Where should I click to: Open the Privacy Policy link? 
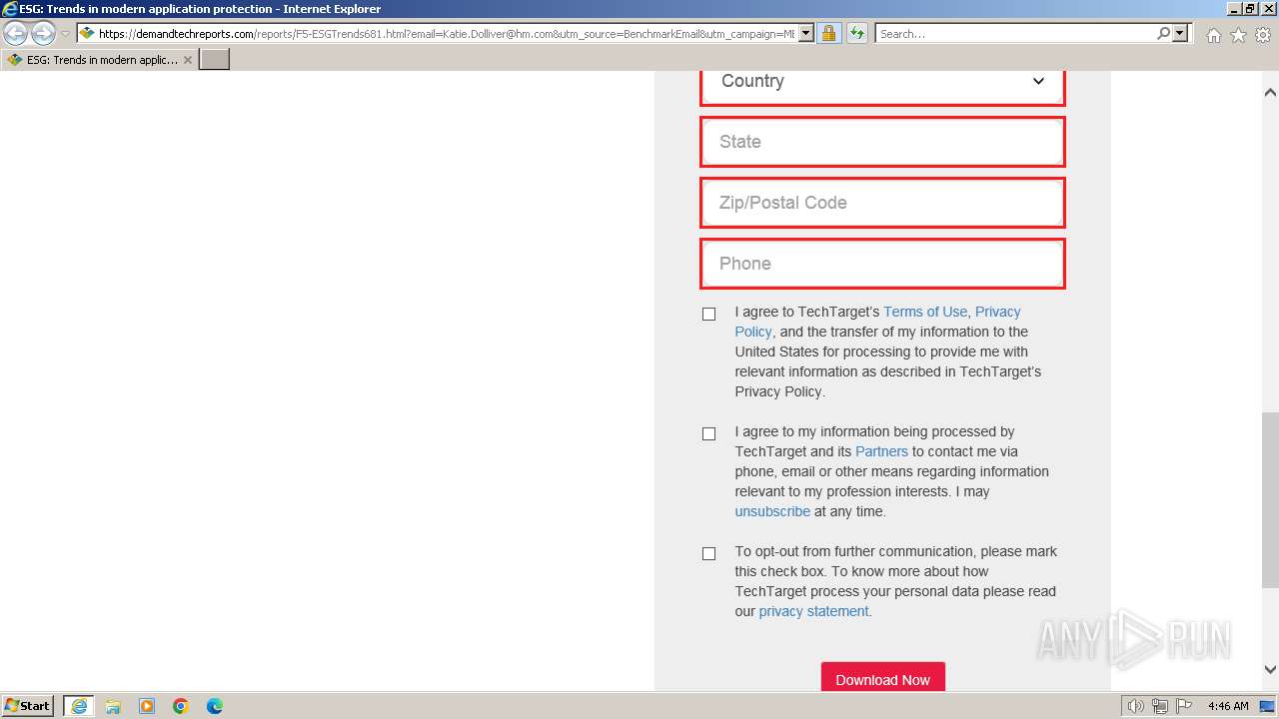pos(997,312)
